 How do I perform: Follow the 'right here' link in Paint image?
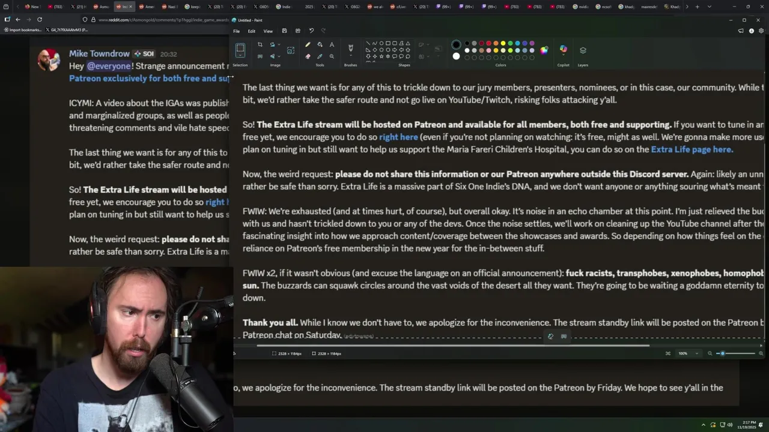pyautogui.click(x=398, y=137)
